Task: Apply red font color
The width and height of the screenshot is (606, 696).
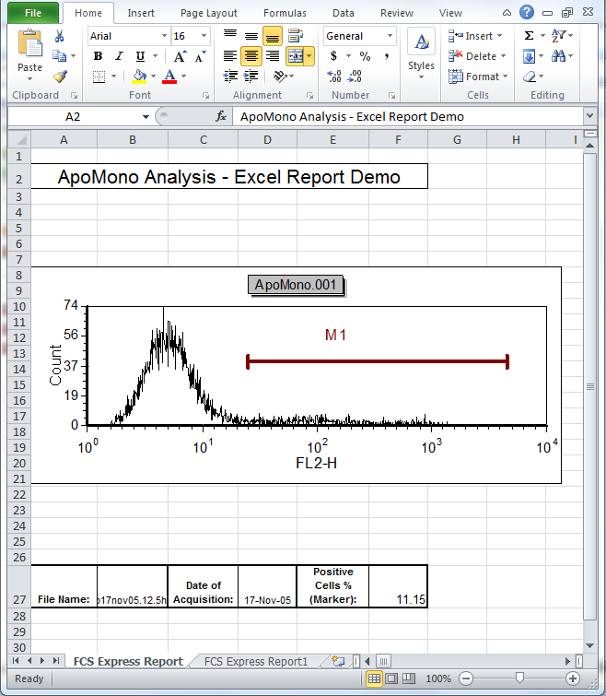Action: (x=169, y=77)
